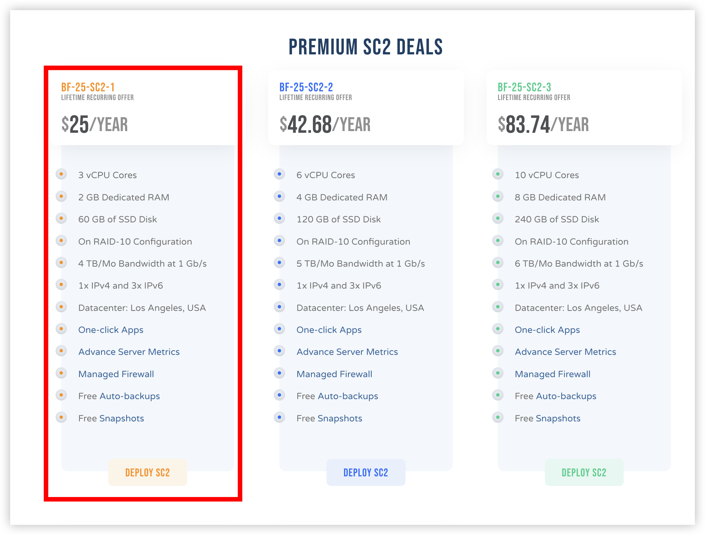Image resolution: width=705 pixels, height=535 pixels.
Task: Click orange bullet next to 60 GB SSD Disk
Action: [x=61, y=218]
